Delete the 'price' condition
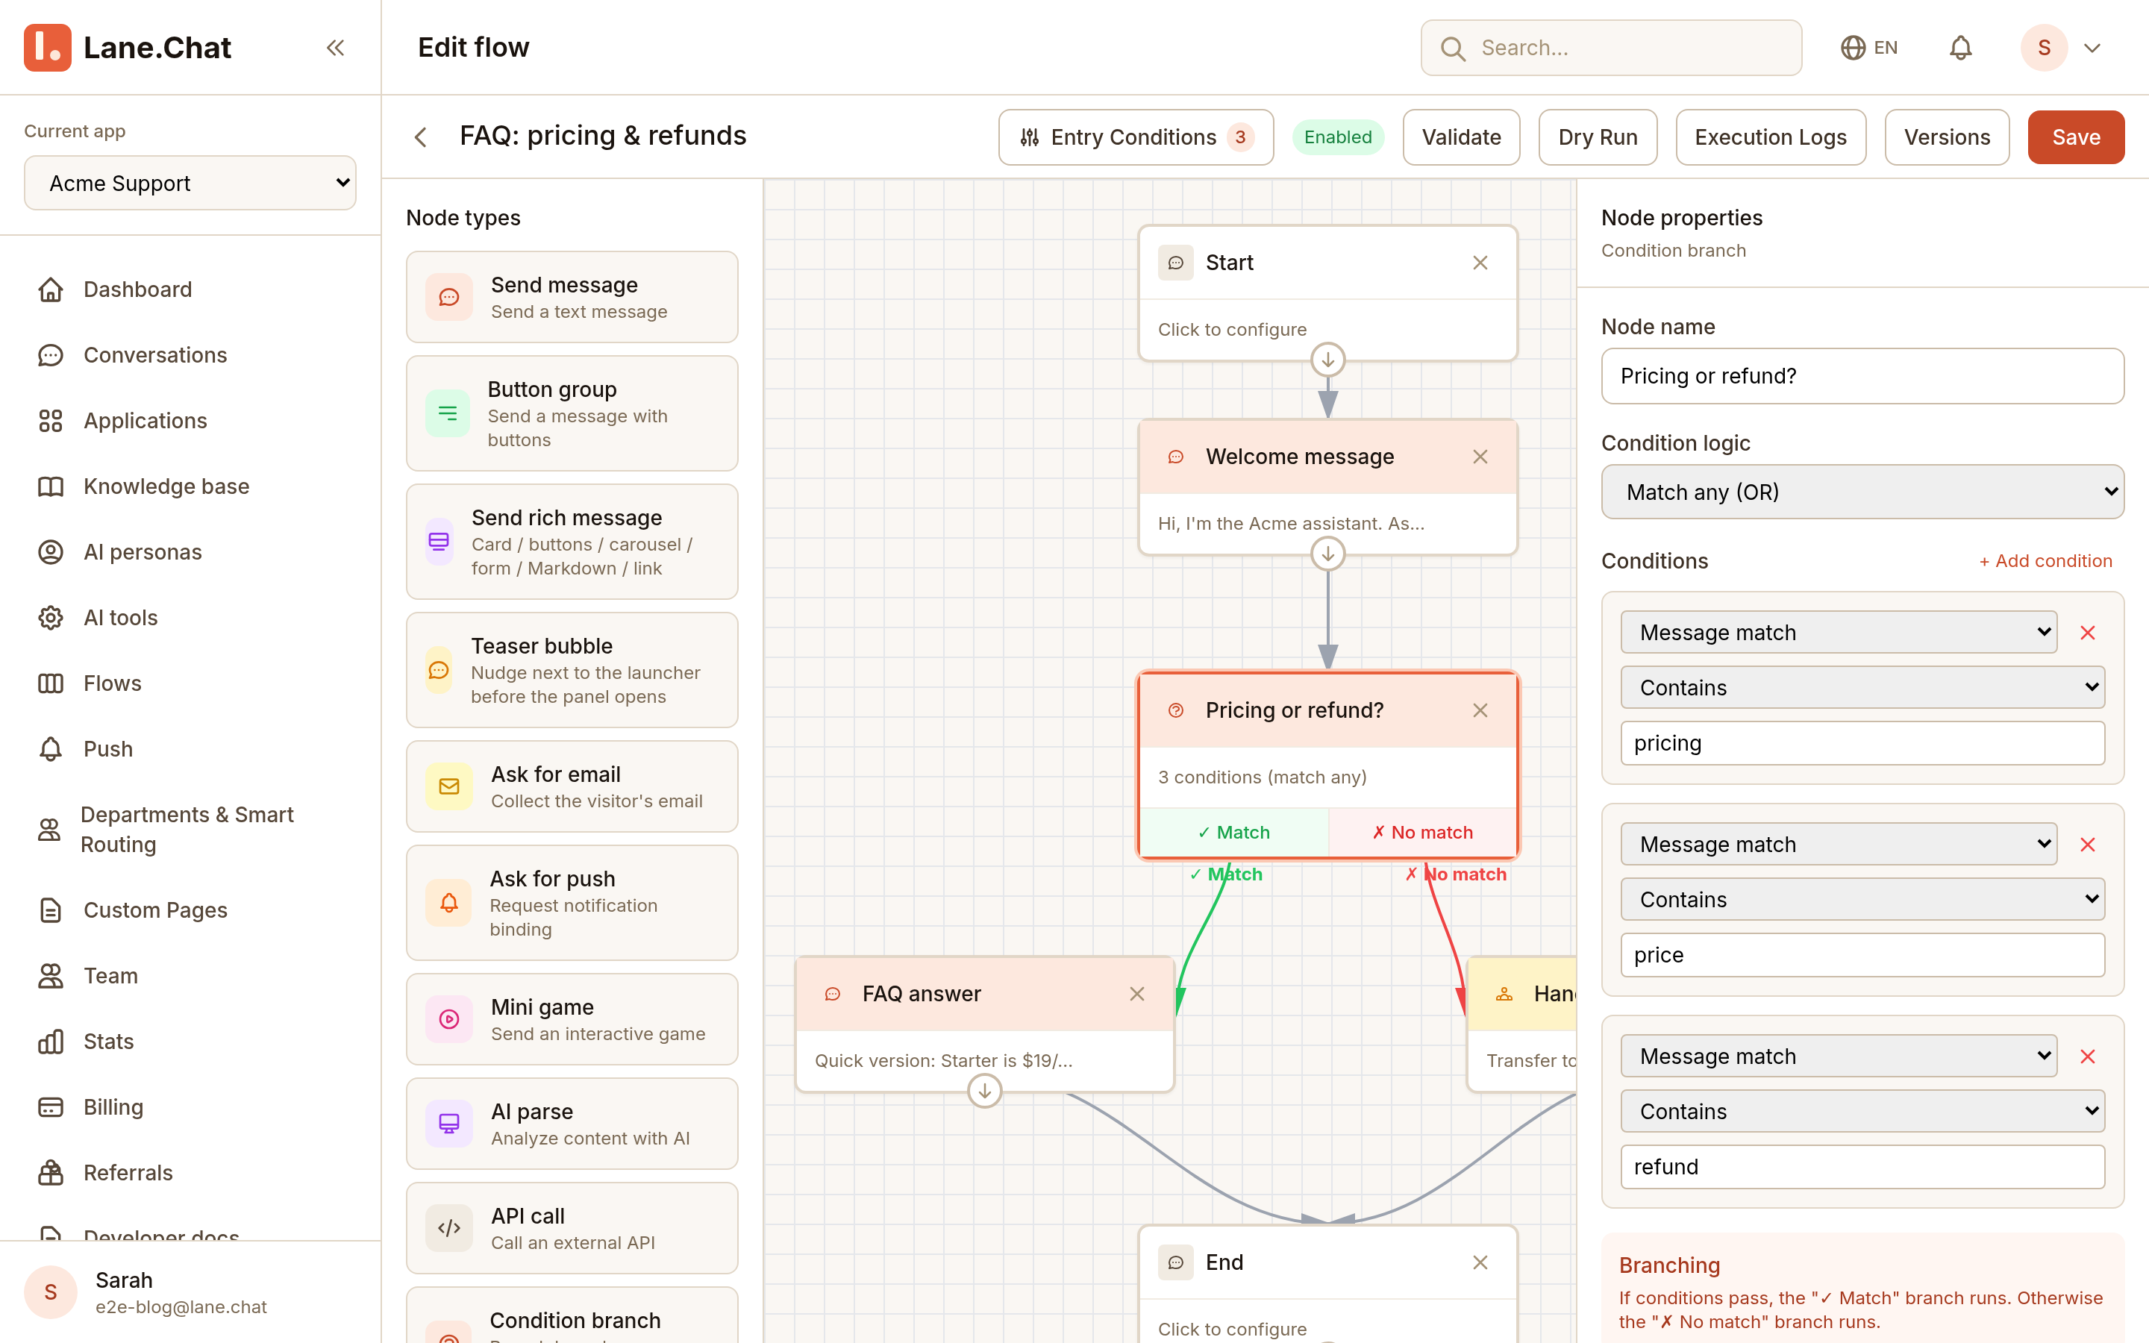This screenshot has height=1343, width=2149. 2088,845
